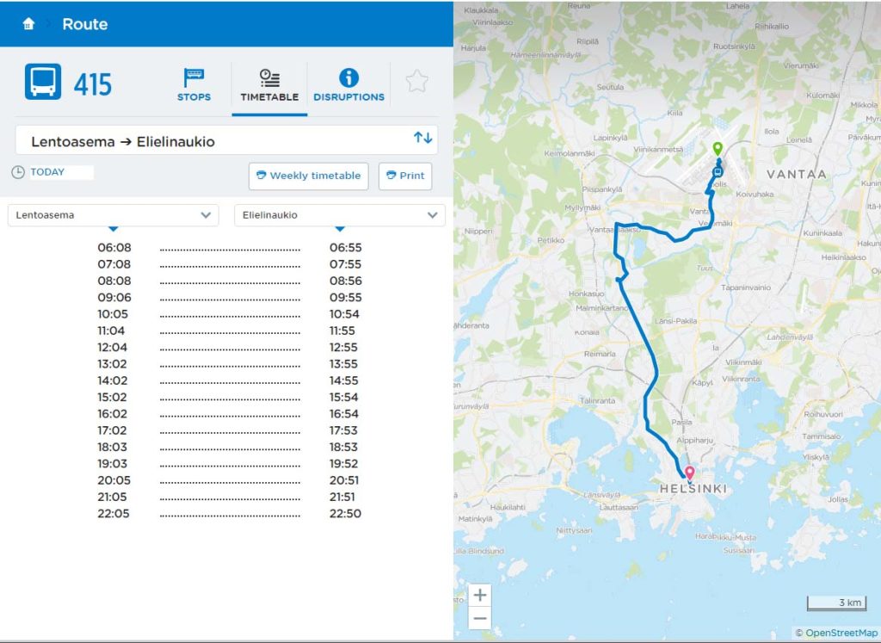Click the blue bus route icon
This screenshot has height=643, width=881.
tap(43, 83)
